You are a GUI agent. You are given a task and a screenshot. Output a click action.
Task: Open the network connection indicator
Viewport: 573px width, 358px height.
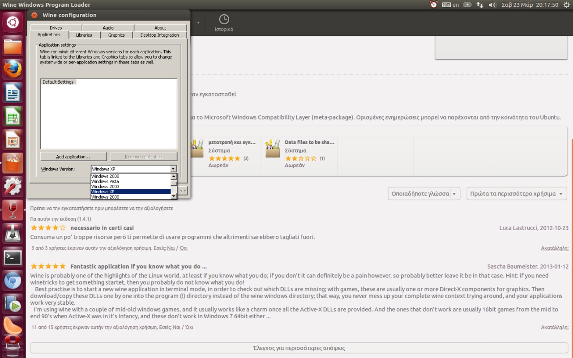click(x=480, y=4)
